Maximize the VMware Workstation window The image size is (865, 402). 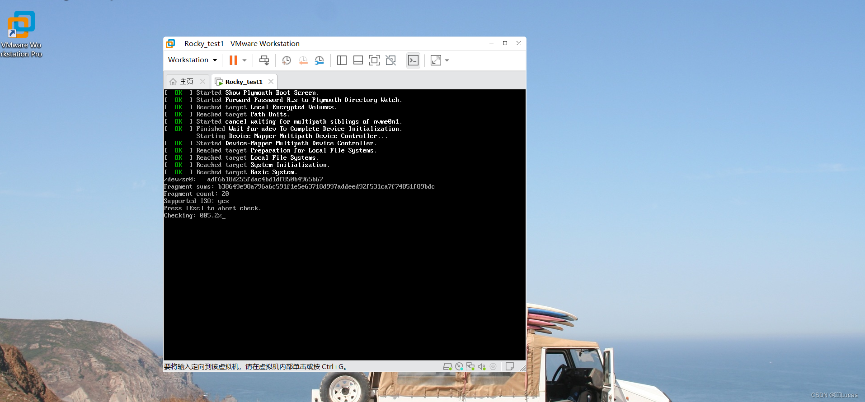point(505,43)
